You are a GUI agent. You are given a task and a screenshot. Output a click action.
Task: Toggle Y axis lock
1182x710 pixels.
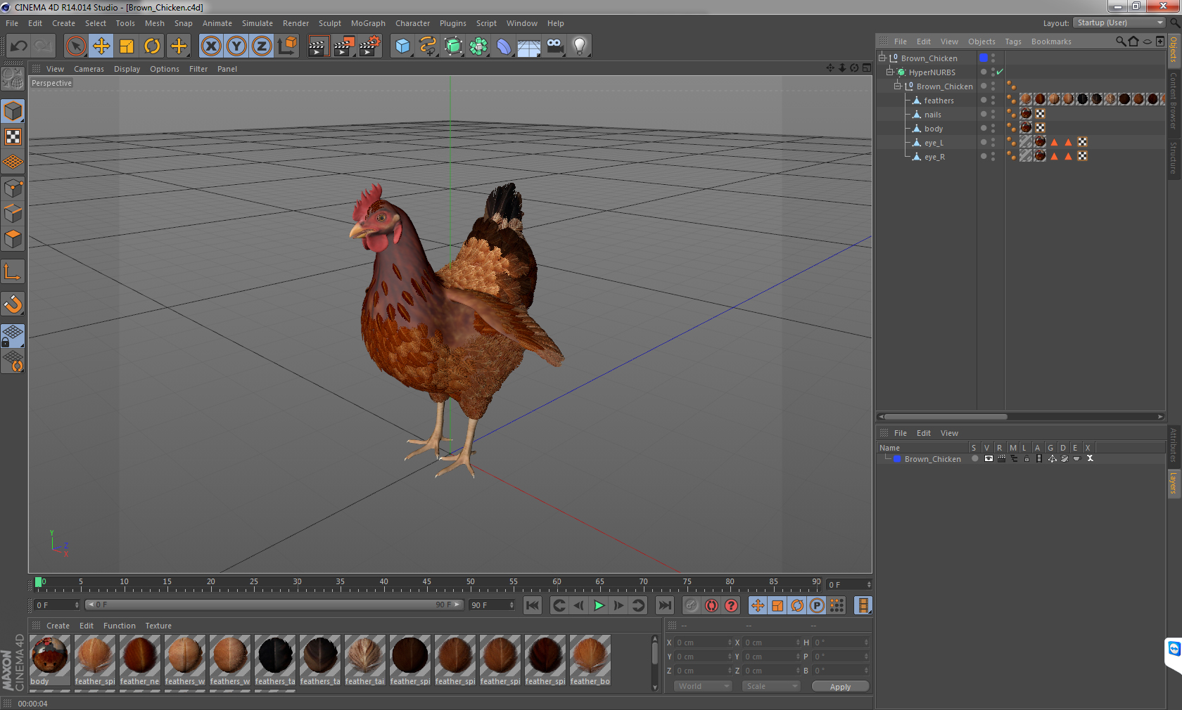236,46
